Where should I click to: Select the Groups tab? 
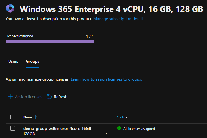[x=32, y=61]
